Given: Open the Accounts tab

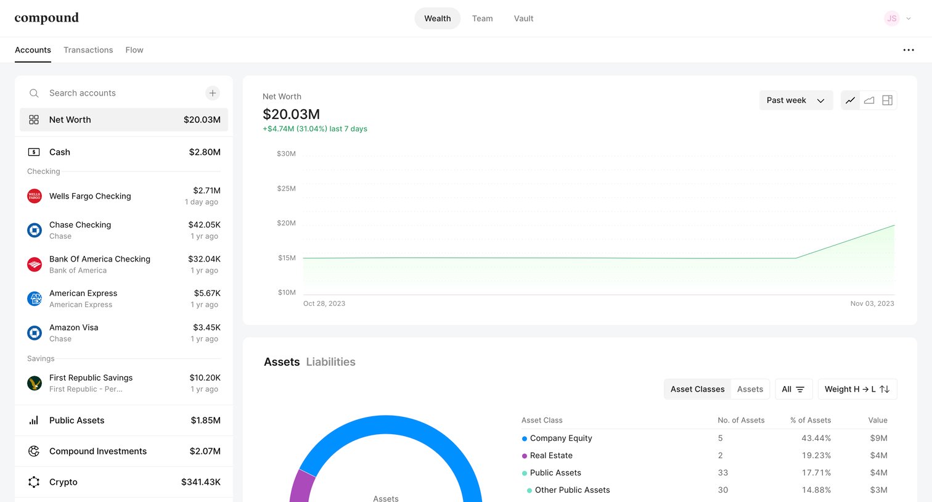Looking at the screenshot, I should (33, 50).
